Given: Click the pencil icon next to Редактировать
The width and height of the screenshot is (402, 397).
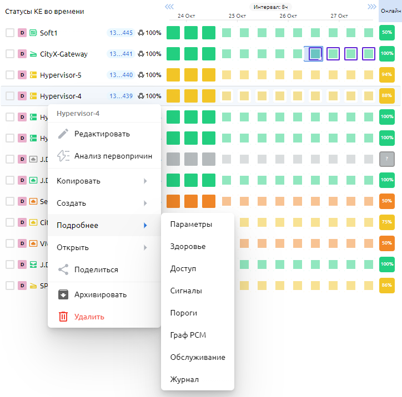Looking at the screenshot, I should pos(63,134).
